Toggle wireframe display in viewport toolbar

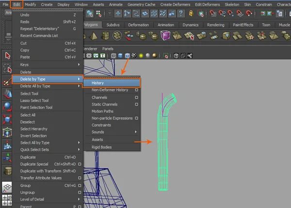click(113, 56)
